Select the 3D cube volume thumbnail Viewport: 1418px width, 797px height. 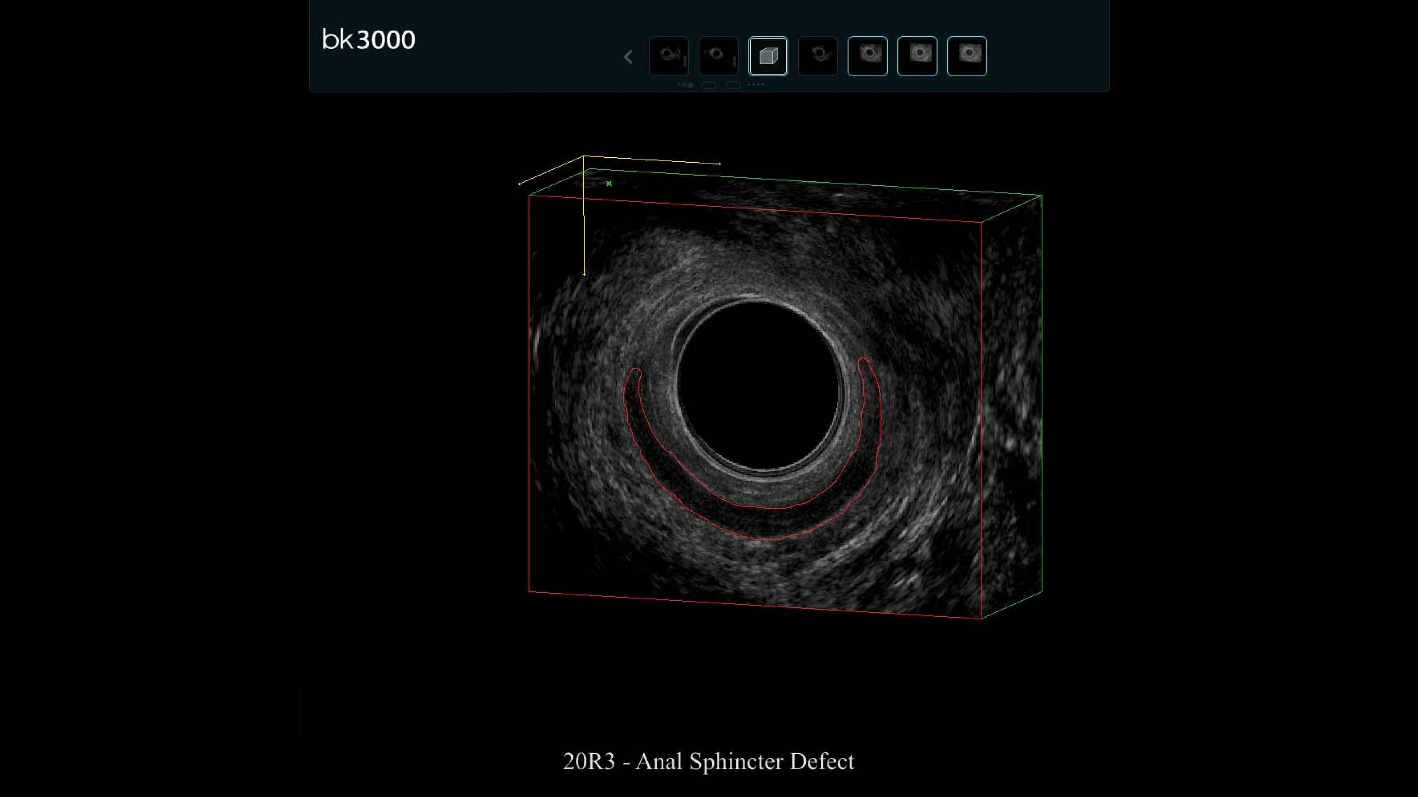768,56
